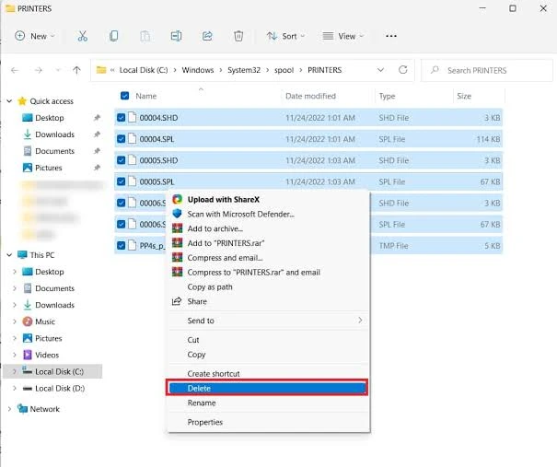The height and width of the screenshot is (467, 557).
Task: Expand the Network node
Action: [9, 409]
